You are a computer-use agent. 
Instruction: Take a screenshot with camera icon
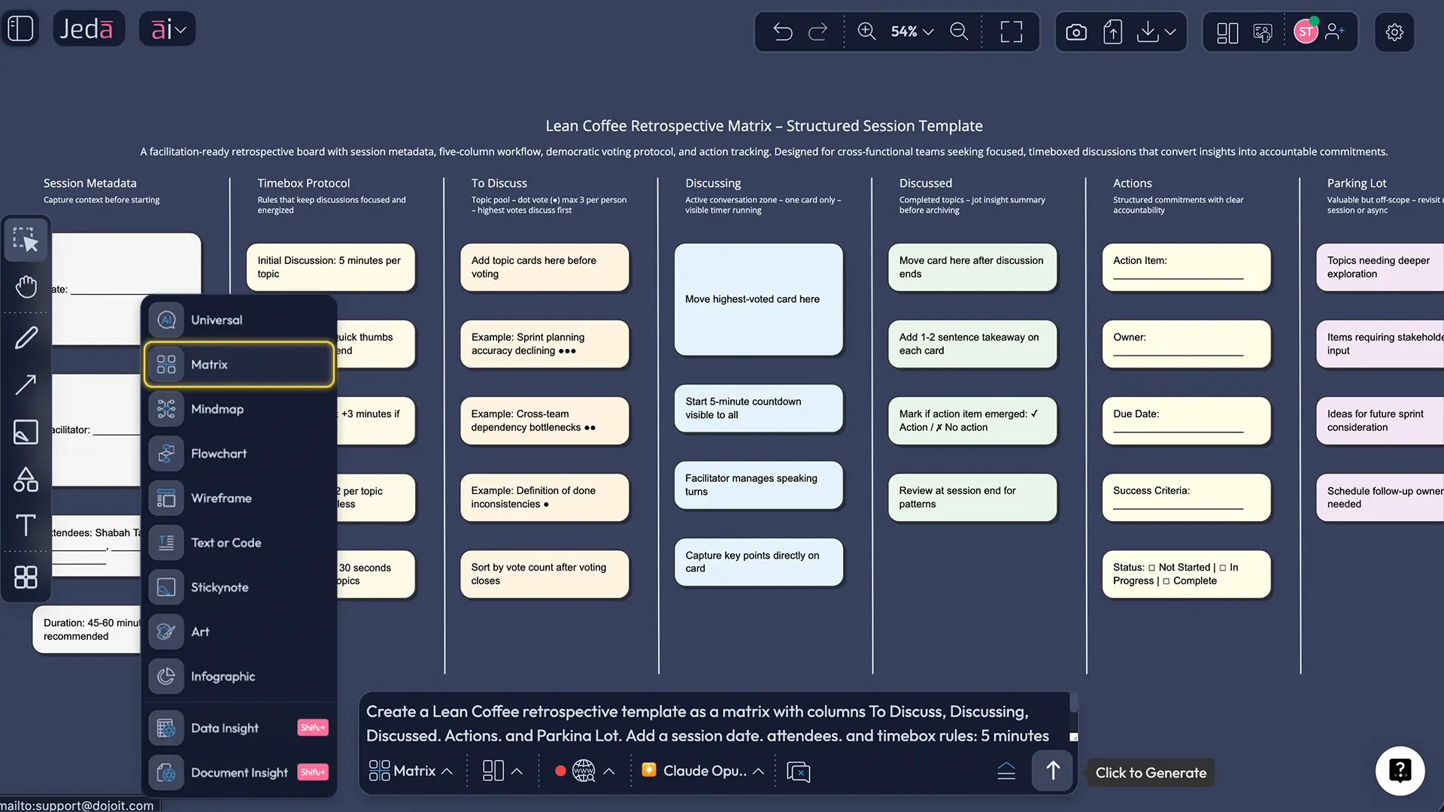coord(1076,32)
